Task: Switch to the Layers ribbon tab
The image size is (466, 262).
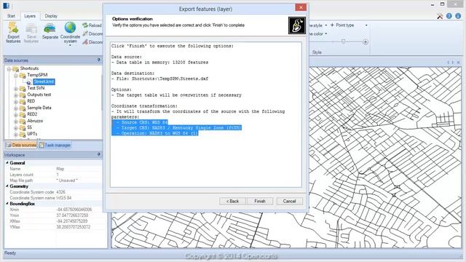Action: click(x=30, y=16)
